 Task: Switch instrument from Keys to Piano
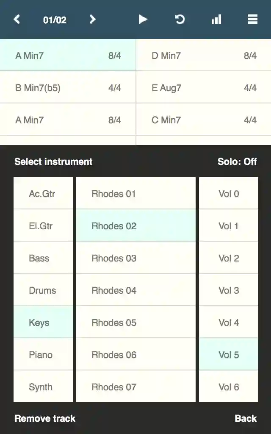pyautogui.click(x=43, y=355)
